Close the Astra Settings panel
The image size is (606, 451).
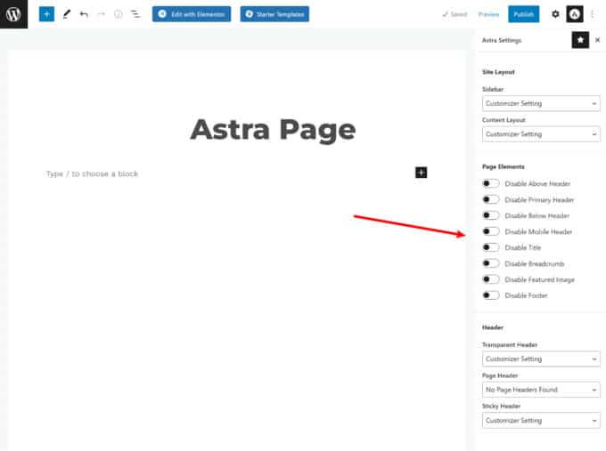(597, 40)
